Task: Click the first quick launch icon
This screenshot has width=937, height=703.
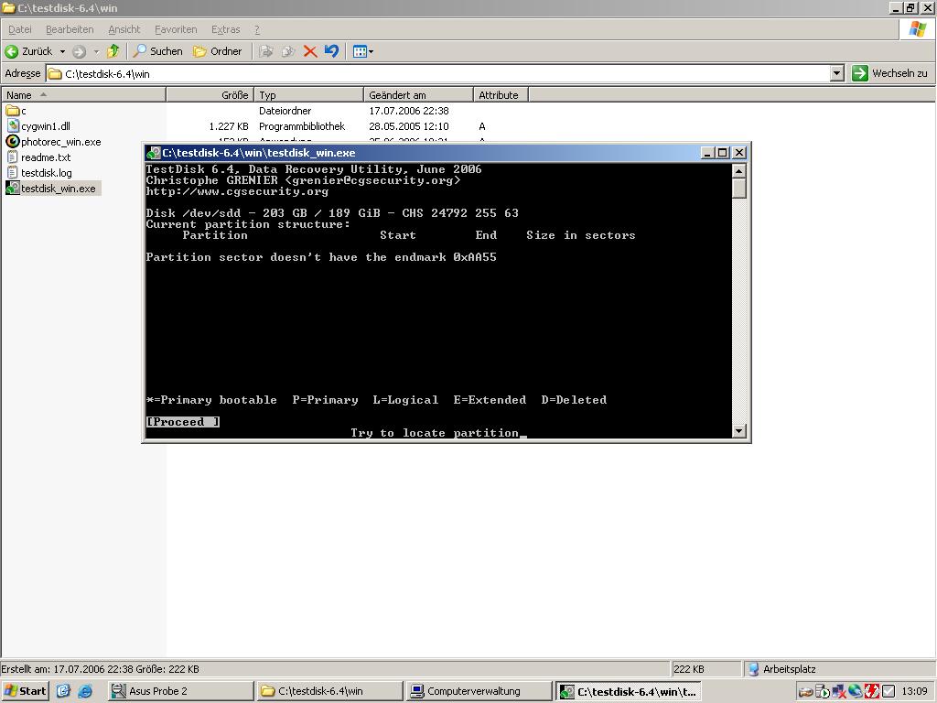Action: (63, 691)
